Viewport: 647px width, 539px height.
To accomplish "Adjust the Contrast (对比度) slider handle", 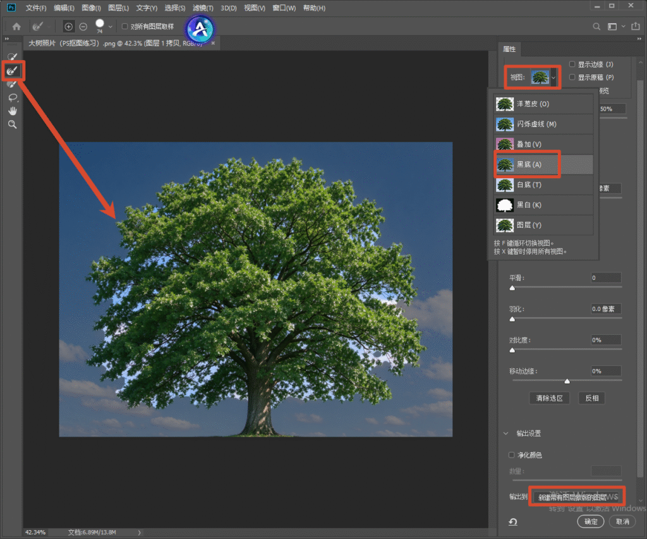I will pyautogui.click(x=512, y=351).
